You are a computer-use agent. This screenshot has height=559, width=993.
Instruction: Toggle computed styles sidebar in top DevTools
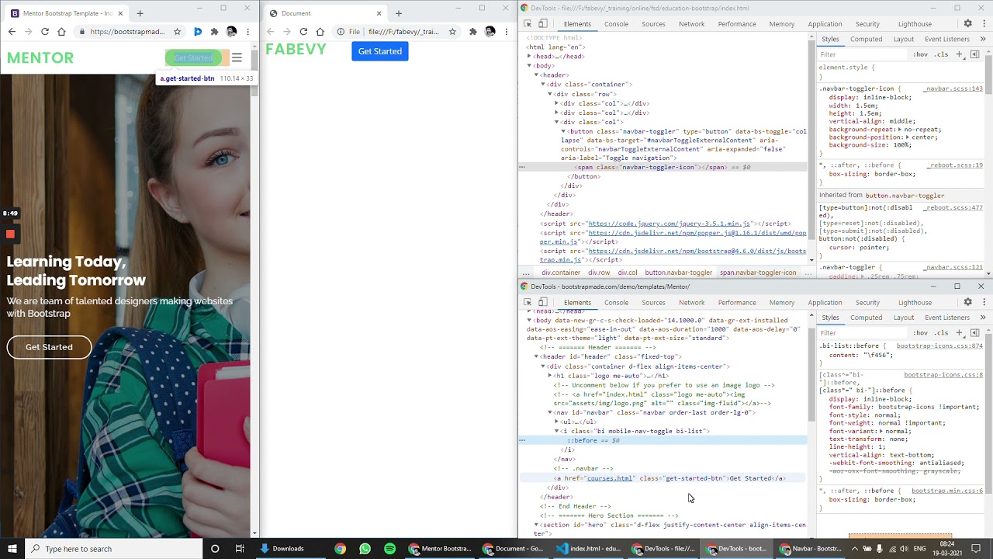pos(975,54)
